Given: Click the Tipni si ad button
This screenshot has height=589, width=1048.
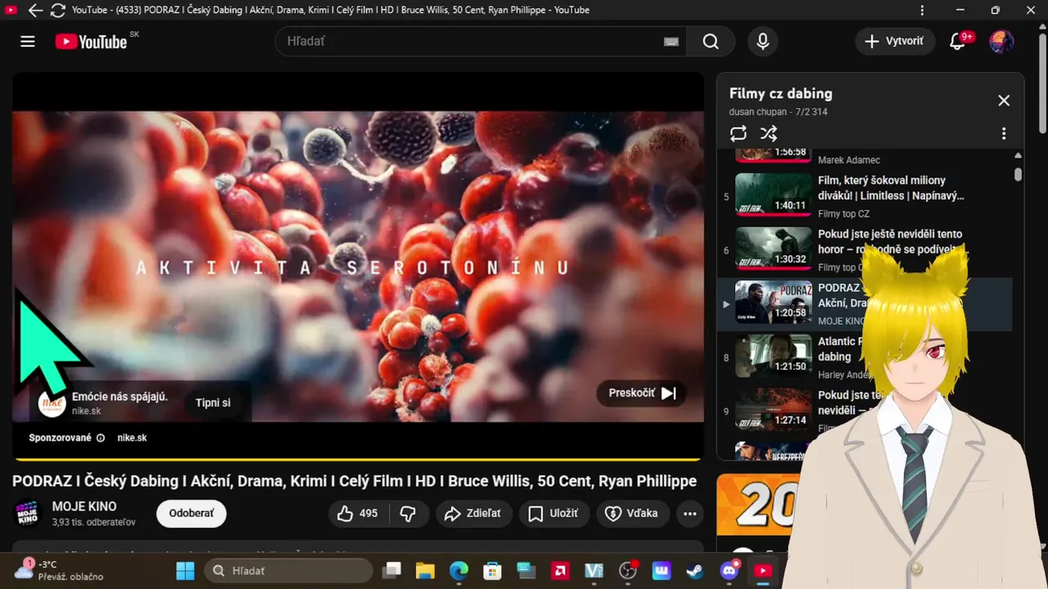Looking at the screenshot, I should [213, 402].
